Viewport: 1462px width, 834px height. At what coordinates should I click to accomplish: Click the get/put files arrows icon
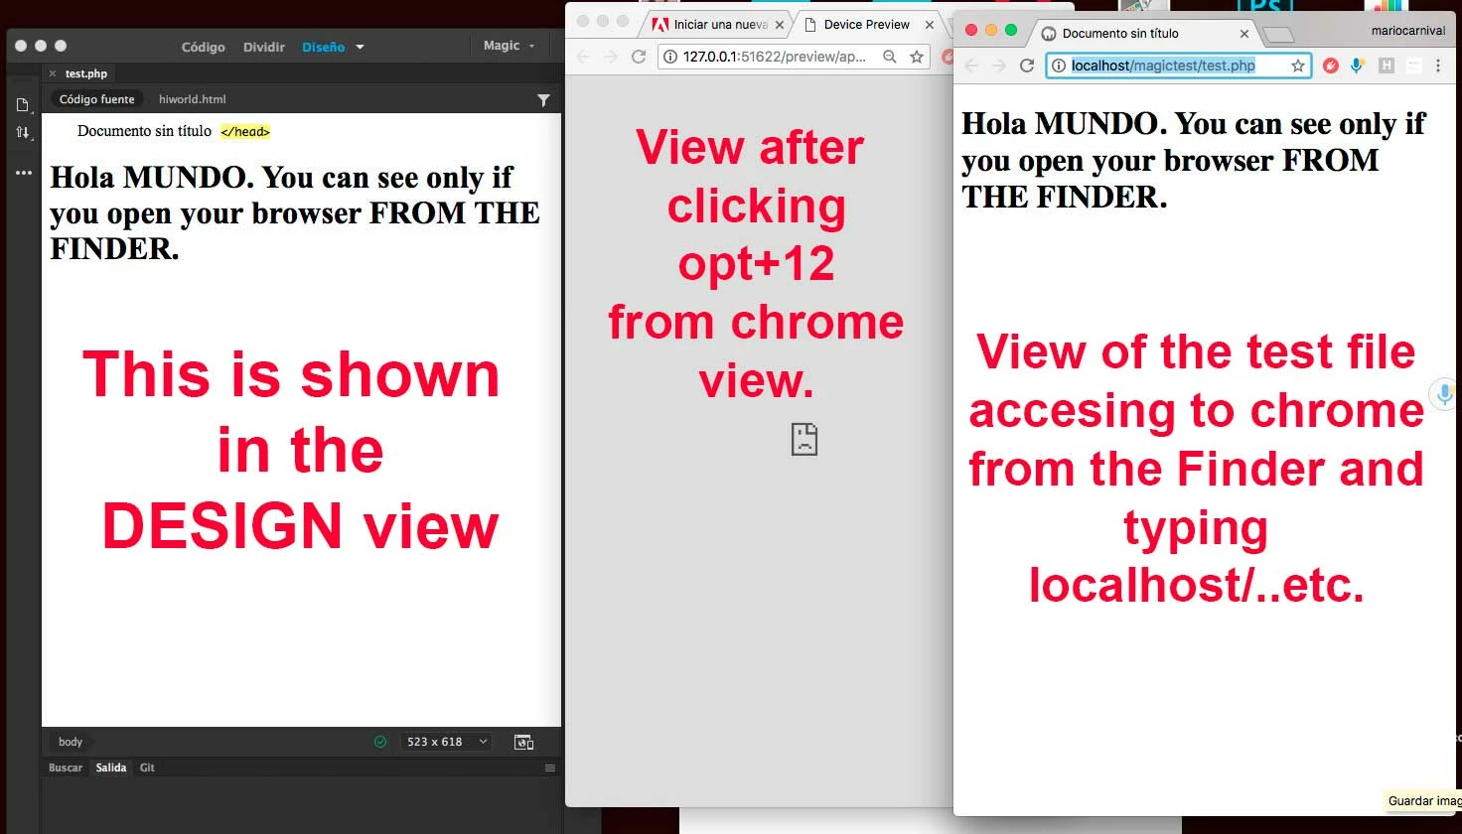(x=23, y=132)
